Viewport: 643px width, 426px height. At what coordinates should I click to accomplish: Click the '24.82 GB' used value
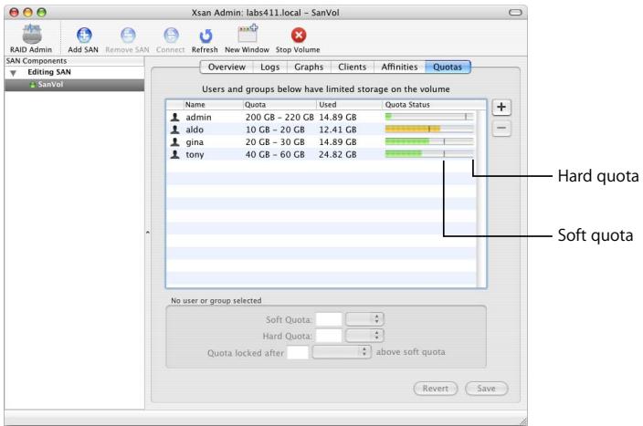[338, 154]
